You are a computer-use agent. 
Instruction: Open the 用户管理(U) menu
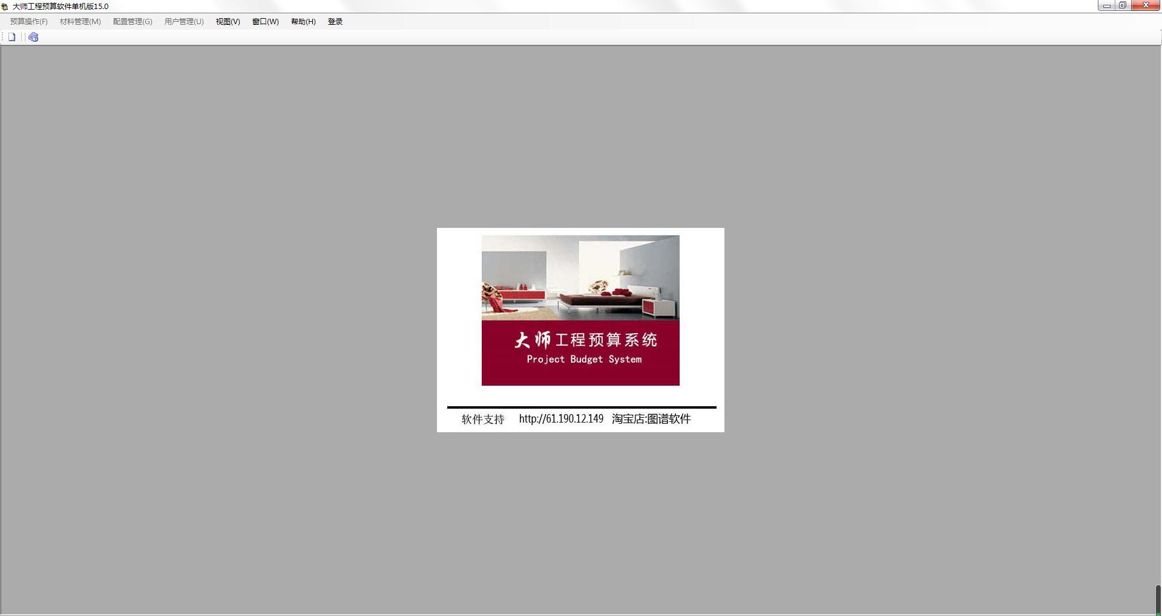[x=184, y=22]
